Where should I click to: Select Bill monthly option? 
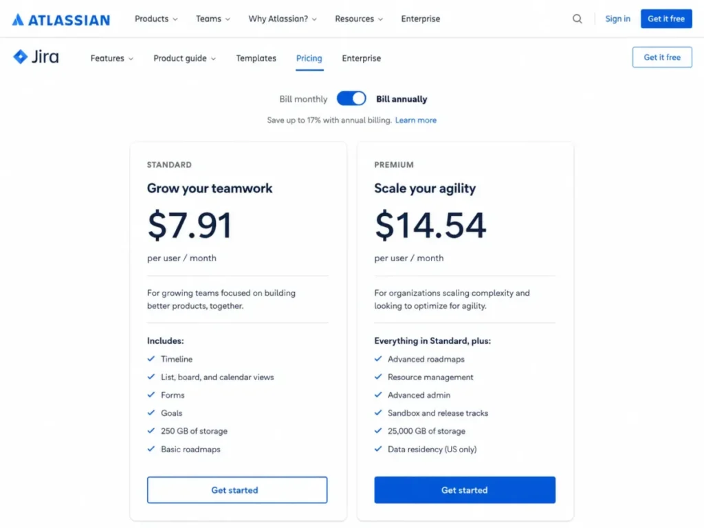coord(303,99)
